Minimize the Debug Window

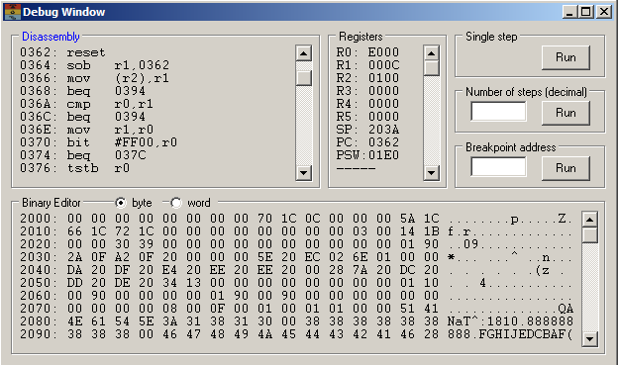point(569,12)
